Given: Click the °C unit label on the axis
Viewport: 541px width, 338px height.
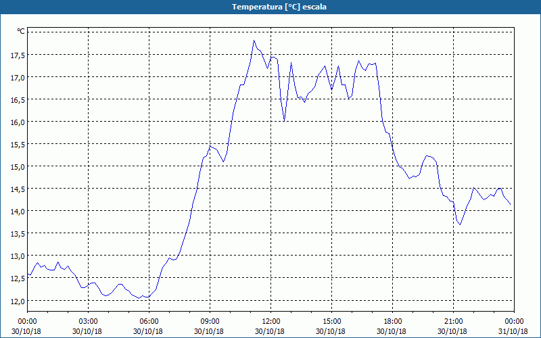Looking at the screenshot, I should (21, 31).
